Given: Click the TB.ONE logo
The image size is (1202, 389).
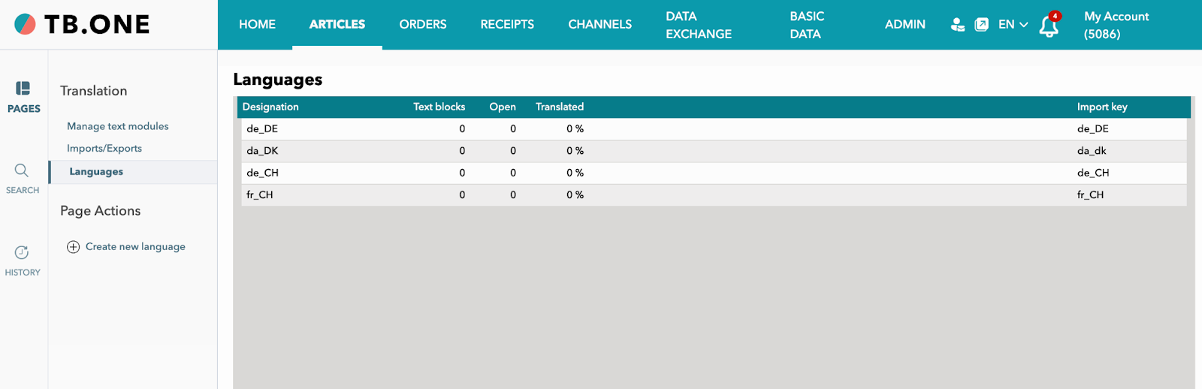Looking at the screenshot, I should 83,25.
